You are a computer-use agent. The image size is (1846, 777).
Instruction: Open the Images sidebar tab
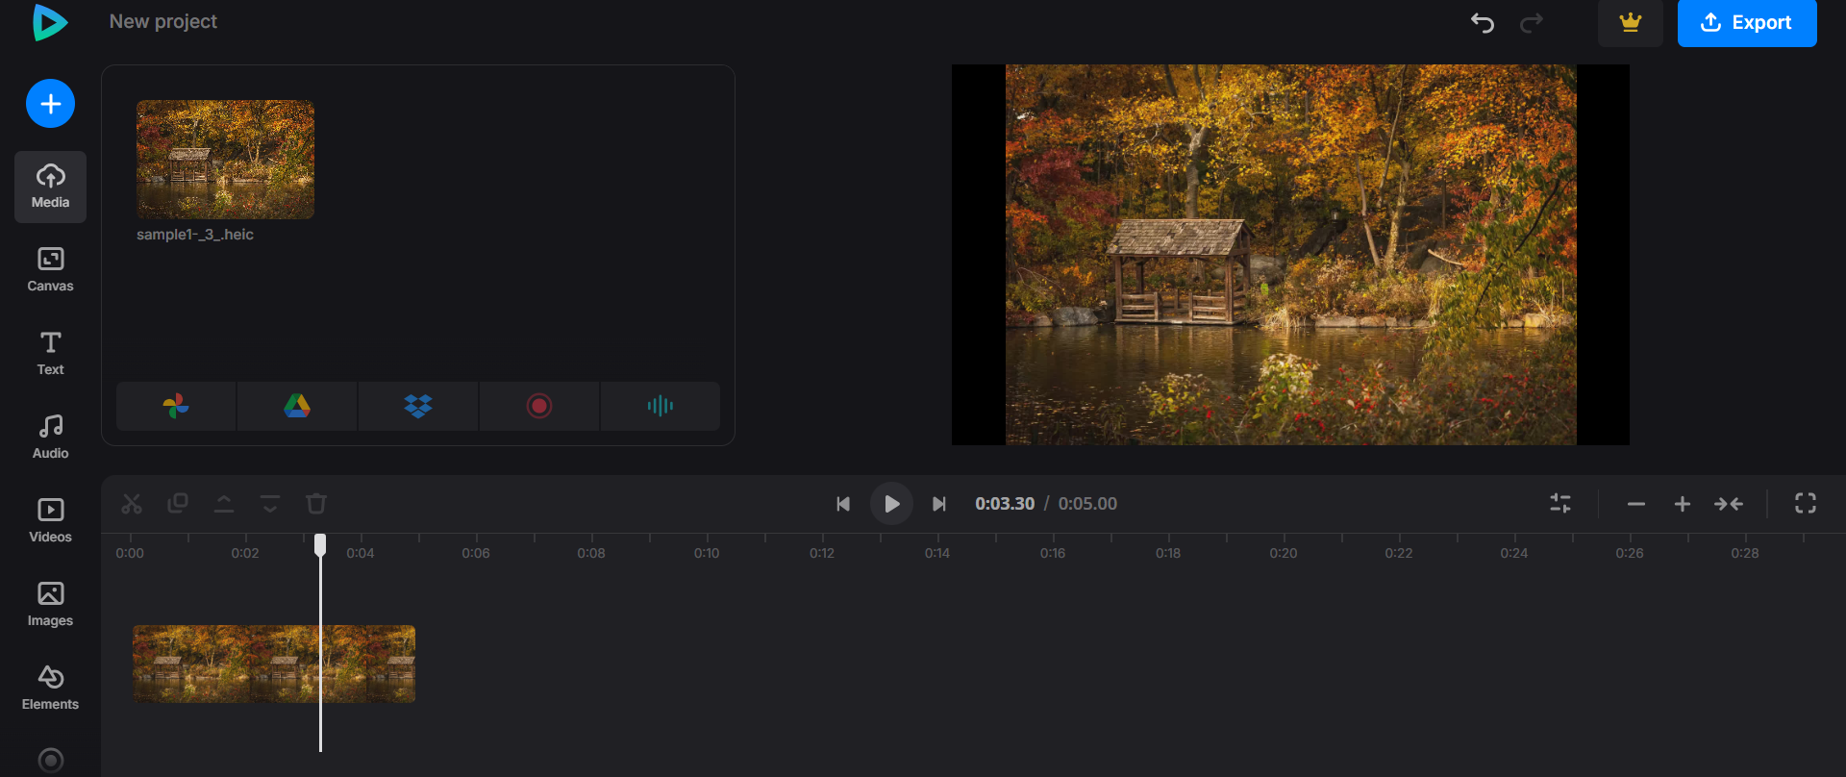click(50, 605)
